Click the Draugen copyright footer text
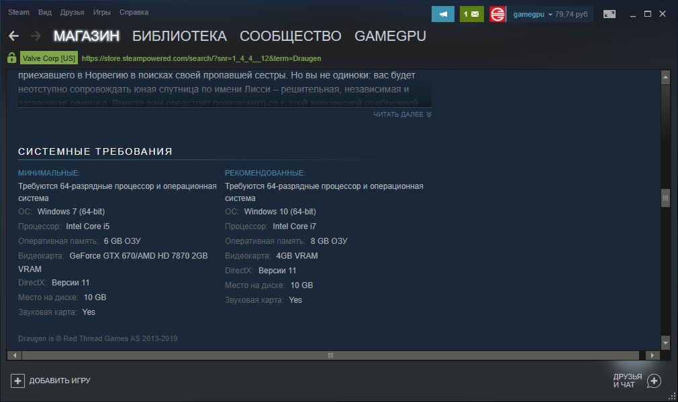The image size is (678, 402). (98, 338)
